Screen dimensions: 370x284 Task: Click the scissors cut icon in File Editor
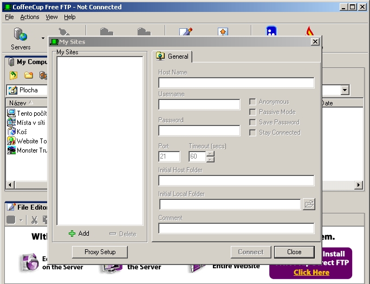click(x=35, y=220)
